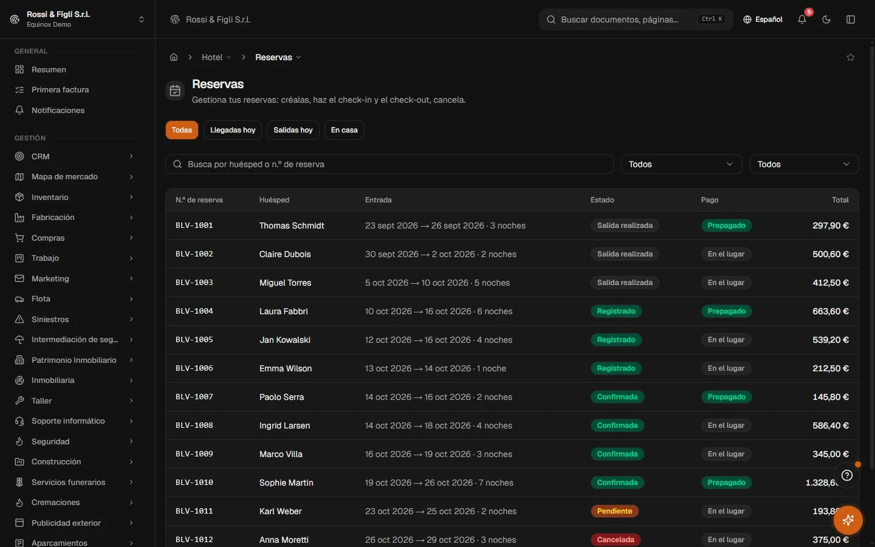The width and height of the screenshot is (875, 547).
Task: Click the Estado column header
Action: [x=602, y=200]
